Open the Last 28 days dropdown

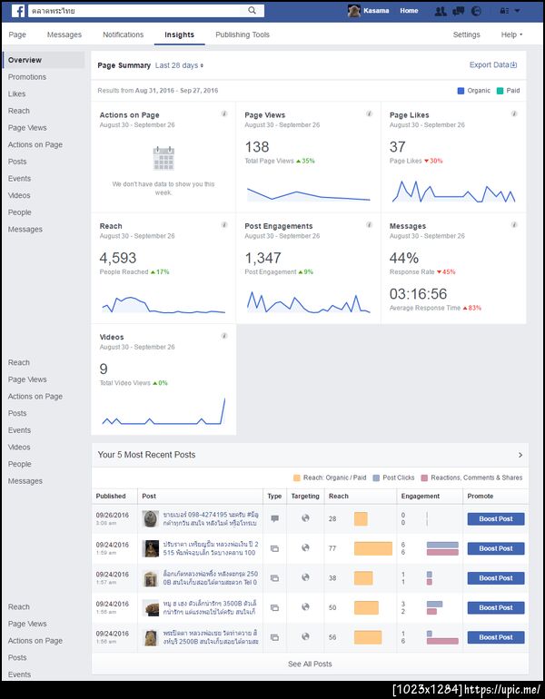point(179,65)
